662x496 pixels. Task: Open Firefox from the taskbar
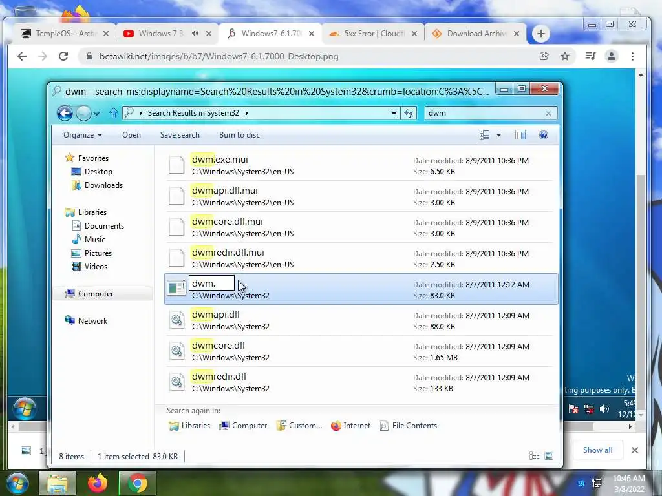pos(98,483)
